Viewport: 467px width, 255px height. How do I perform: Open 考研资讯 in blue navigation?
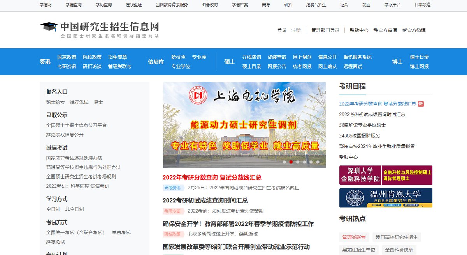[x=67, y=67]
